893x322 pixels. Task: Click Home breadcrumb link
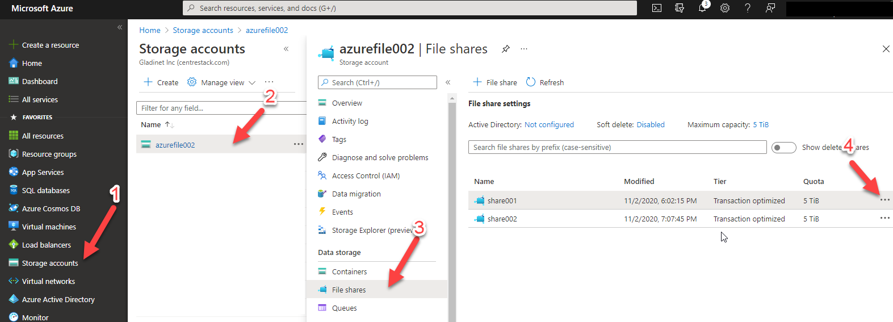(x=150, y=30)
